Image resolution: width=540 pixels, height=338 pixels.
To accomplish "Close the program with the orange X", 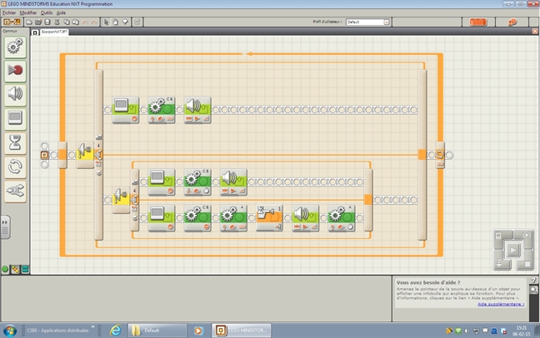I will (x=535, y=32).
